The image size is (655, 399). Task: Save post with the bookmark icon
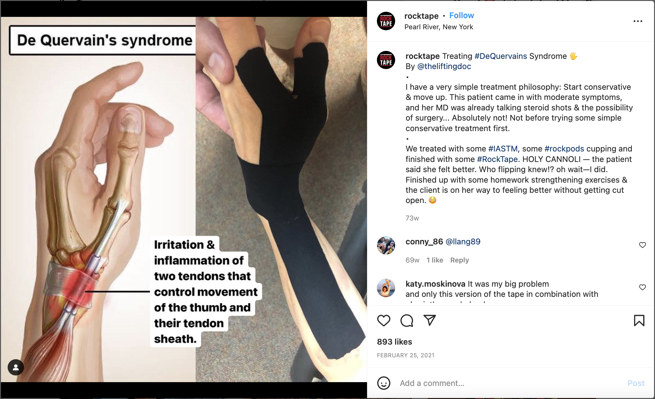tap(639, 320)
